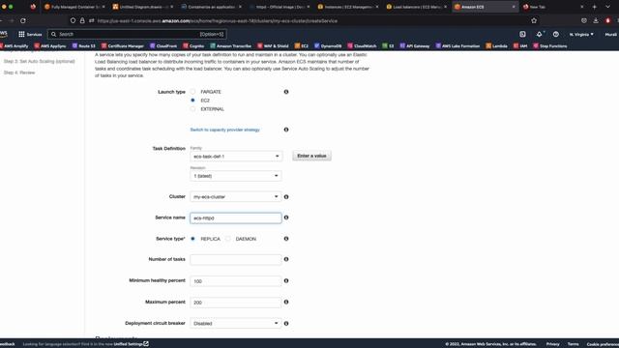Open the AWS AppSync bookmark shortcut

(50, 46)
